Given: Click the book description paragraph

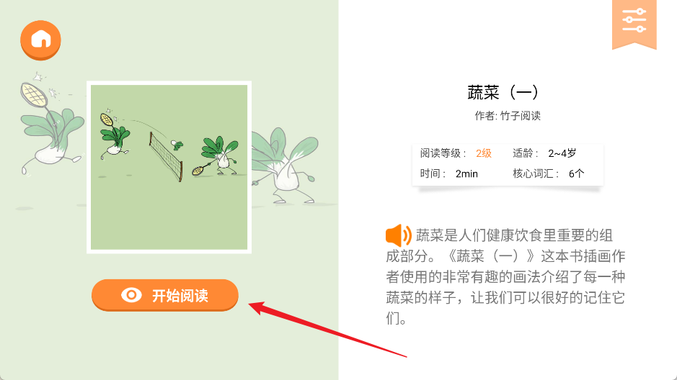Looking at the screenshot, I should [x=505, y=276].
